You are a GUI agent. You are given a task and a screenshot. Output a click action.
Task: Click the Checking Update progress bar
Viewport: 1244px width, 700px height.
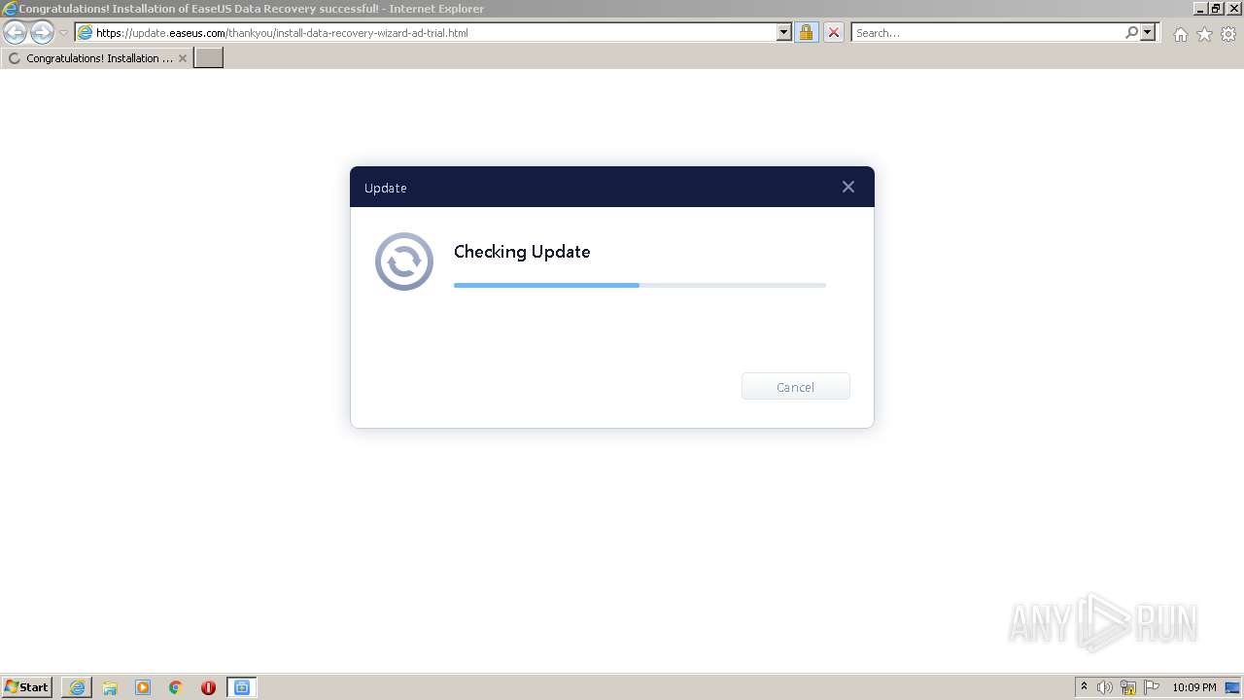(x=639, y=285)
